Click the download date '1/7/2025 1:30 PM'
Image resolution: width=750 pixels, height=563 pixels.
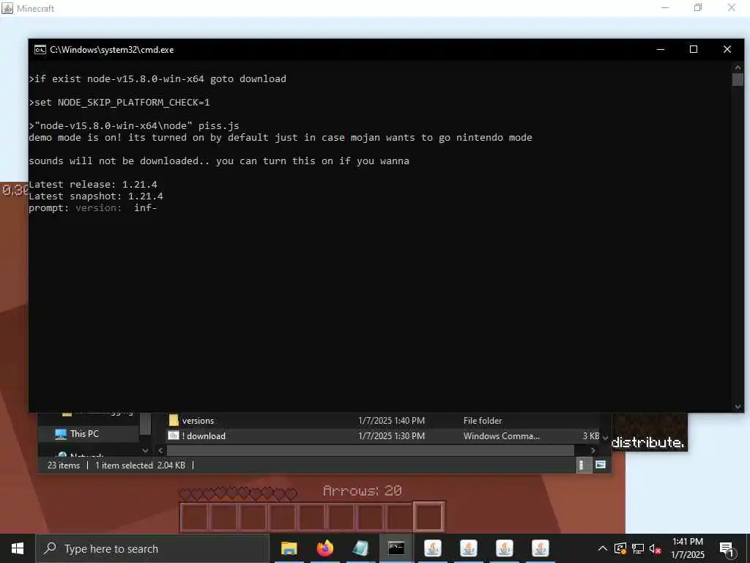391,436
